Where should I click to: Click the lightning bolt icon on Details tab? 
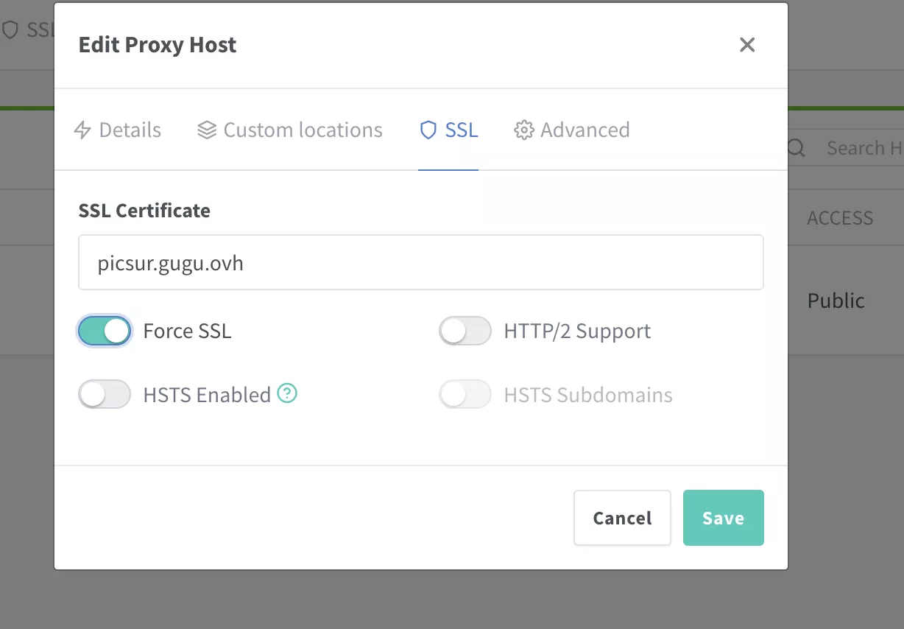click(82, 130)
